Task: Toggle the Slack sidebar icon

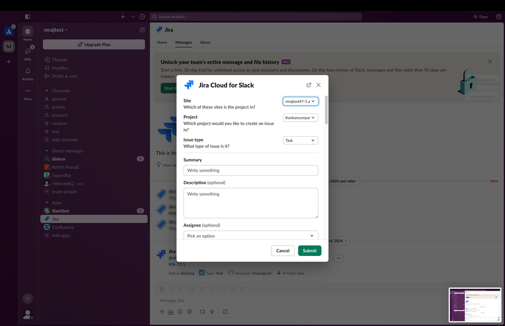Action: (x=28, y=17)
